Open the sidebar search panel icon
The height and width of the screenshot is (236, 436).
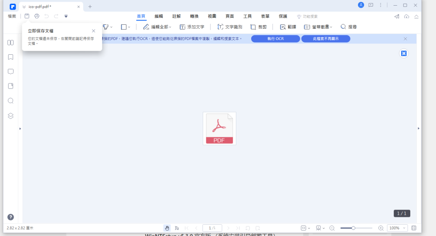click(10, 101)
